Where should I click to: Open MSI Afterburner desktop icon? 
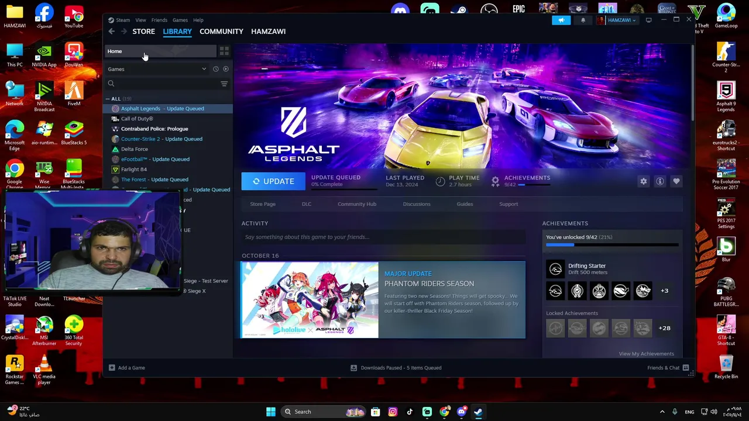click(x=44, y=331)
